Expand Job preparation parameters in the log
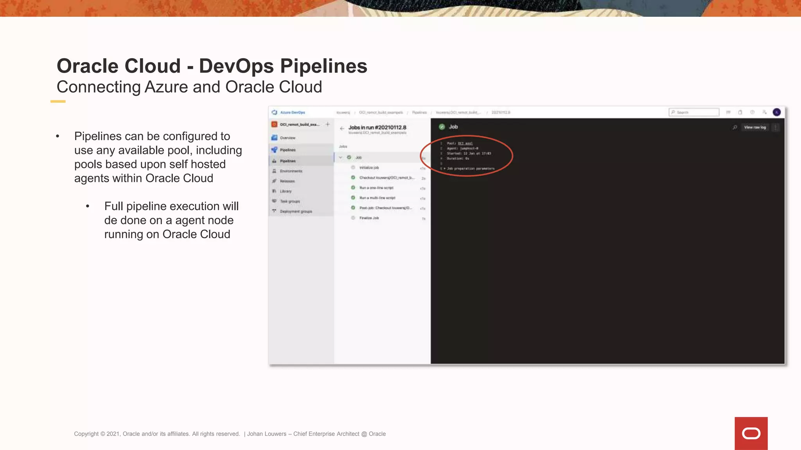 click(469, 169)
